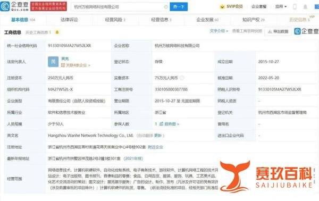Click the Qichacha logo icon
The width and height of the screenshot is (319, 201).
5,6
